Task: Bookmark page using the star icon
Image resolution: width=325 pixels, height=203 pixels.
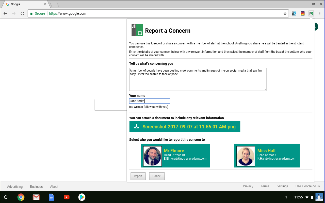Action: pos(285,13)
